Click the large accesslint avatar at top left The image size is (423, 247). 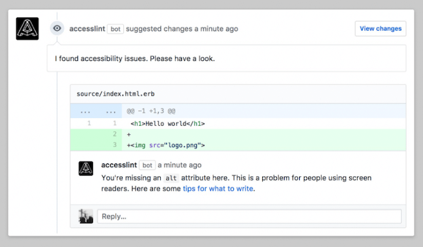(27, 29)
